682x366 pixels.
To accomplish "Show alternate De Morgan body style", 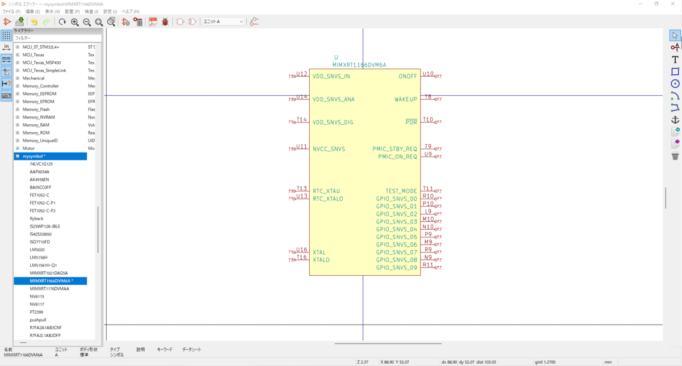I will pos(192,22).
